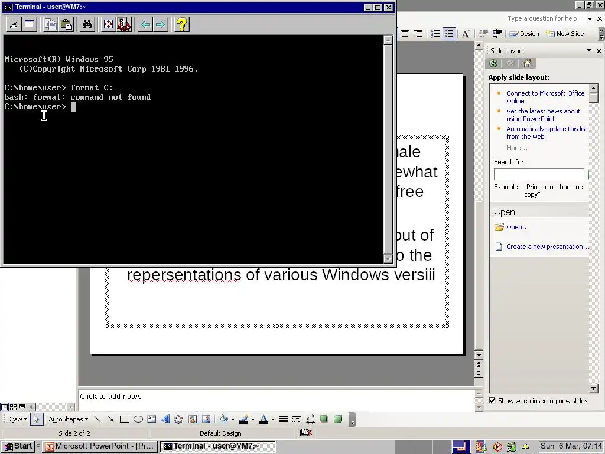Switch to Microsoft PowerPoint taskbar button
The height and width of the screenshot is (454, 605).
click(100, 446)
